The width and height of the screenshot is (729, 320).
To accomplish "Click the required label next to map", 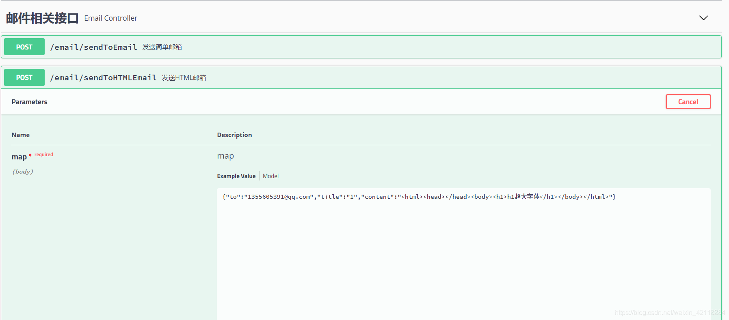I will coord(44,155).
